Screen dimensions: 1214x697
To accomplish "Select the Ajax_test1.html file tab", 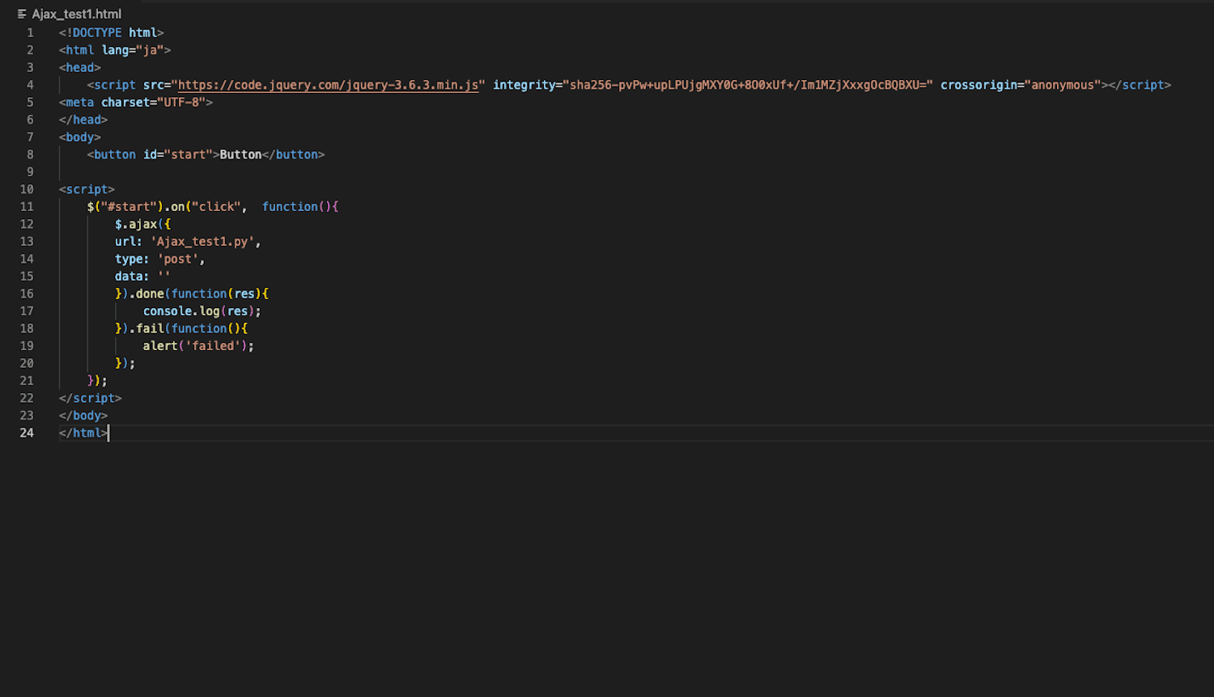I will pos(76,14).
